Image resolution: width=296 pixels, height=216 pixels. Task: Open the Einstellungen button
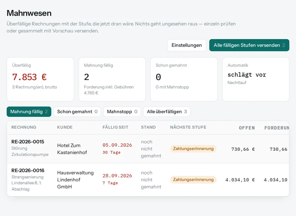point(186,45)
